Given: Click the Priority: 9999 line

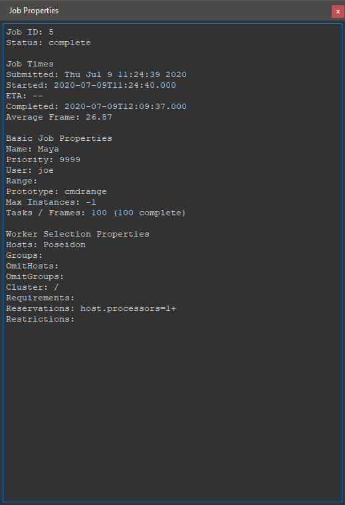Looking at the screenshot, I should point(43,159).
